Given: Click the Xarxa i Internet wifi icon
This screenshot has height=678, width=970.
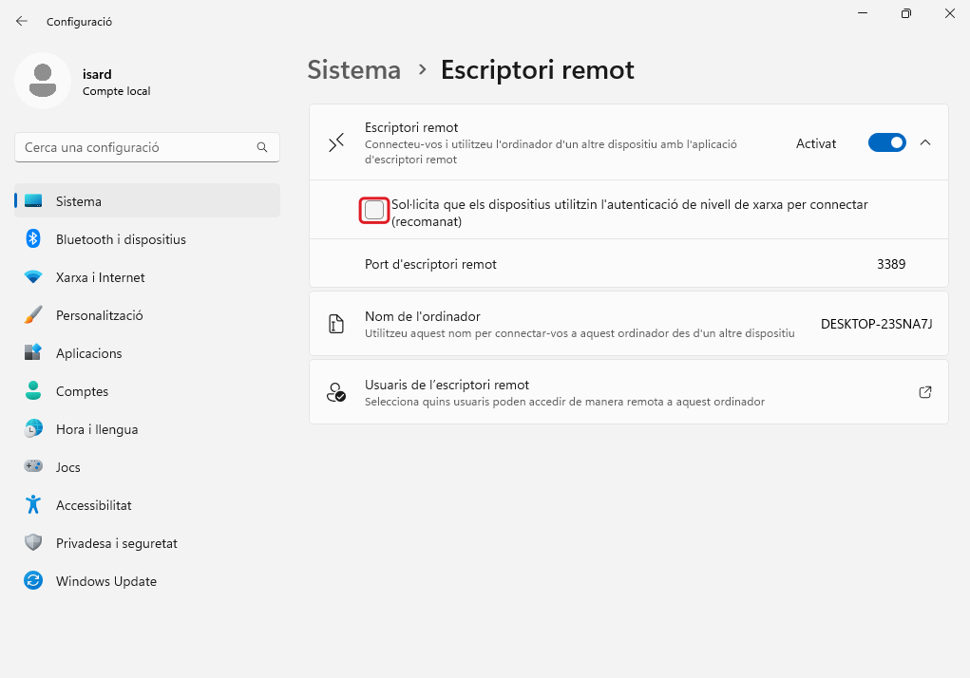Looking at the screenshot, I should pos(33,277).
